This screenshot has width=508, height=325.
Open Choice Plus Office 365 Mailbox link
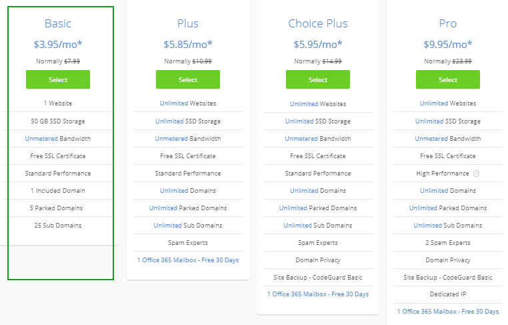coord(318,294)
